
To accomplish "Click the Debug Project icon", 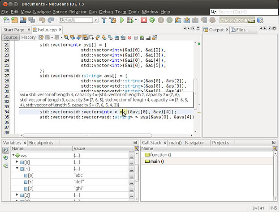I will point(130,20).
